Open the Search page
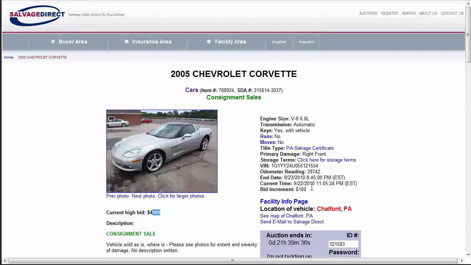Viewport: 471px width, 265px height. (408, 13)
